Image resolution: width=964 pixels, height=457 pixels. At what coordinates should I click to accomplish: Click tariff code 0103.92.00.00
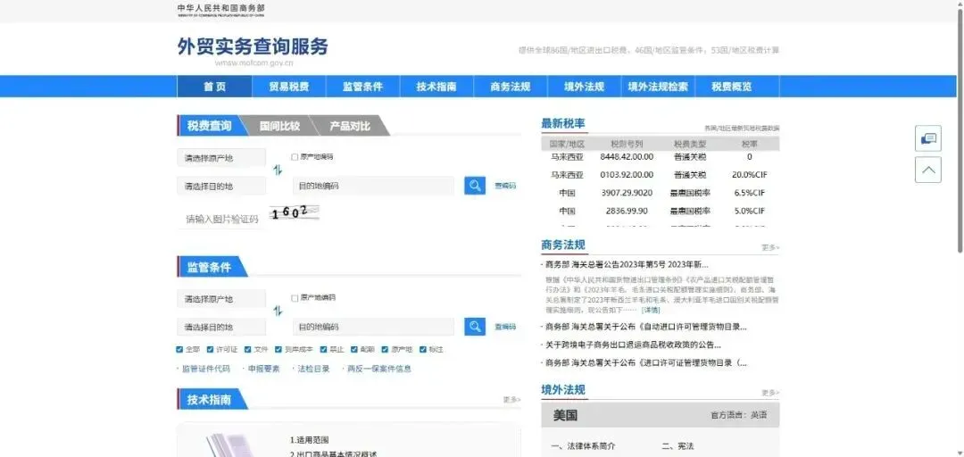(x=627, y=175)
